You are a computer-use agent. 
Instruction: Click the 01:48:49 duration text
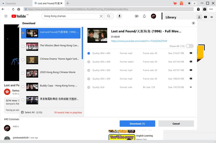115,37
